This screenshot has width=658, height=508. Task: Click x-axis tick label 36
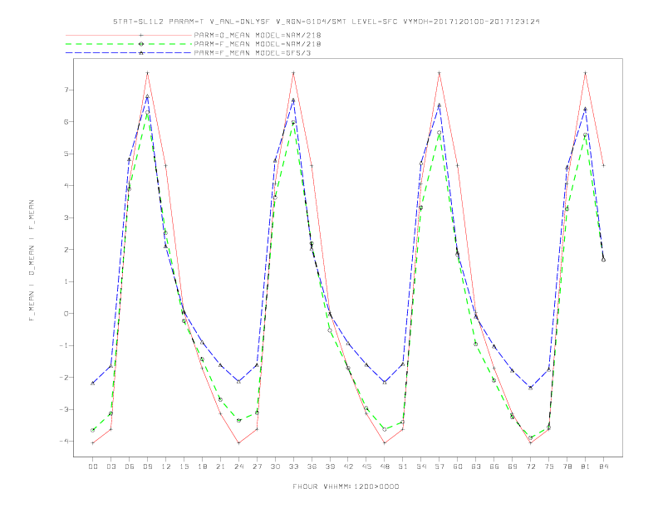pyautogui.click(x=312, y=466)
